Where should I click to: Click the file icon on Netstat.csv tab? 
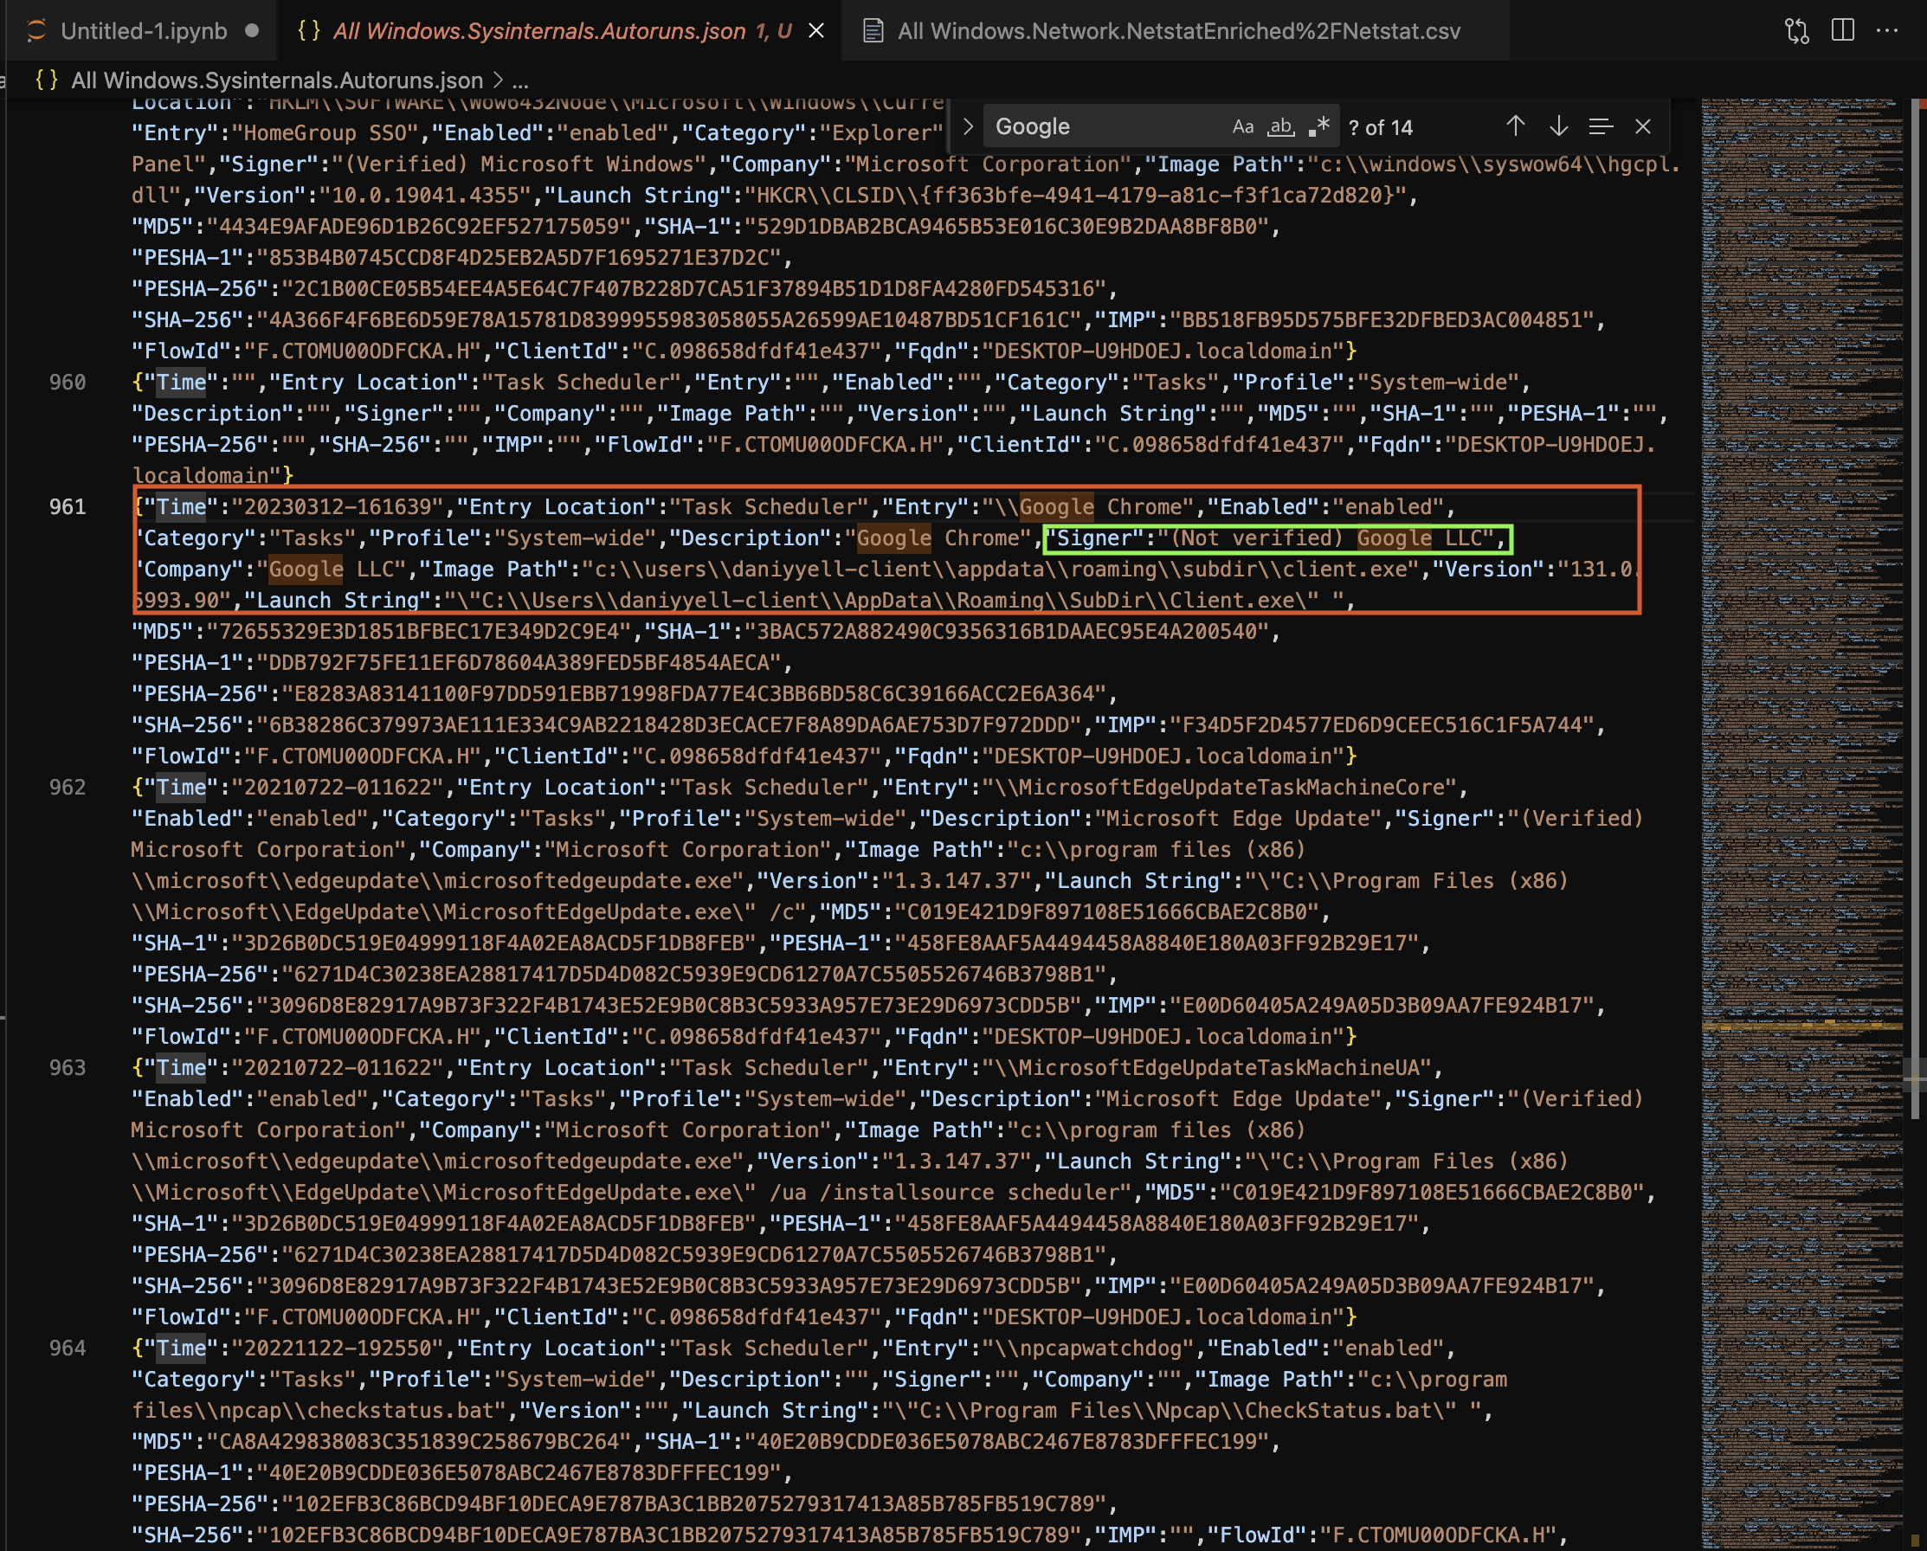coord(873,31)
